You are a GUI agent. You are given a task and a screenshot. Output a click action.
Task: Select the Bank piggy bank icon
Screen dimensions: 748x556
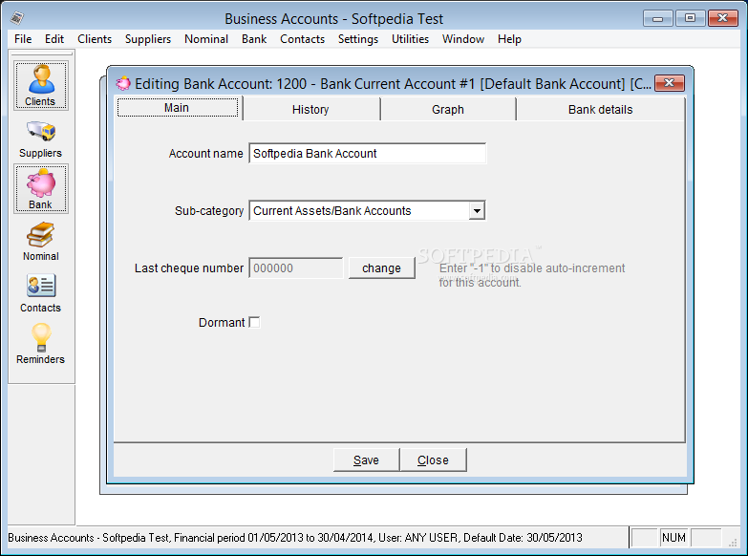tap(40, 189)
